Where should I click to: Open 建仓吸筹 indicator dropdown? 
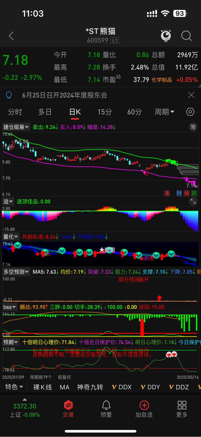16,127
